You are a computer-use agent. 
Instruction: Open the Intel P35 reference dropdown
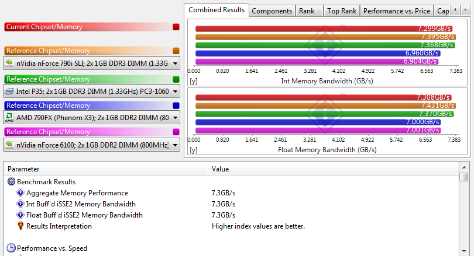coord(92,91)
